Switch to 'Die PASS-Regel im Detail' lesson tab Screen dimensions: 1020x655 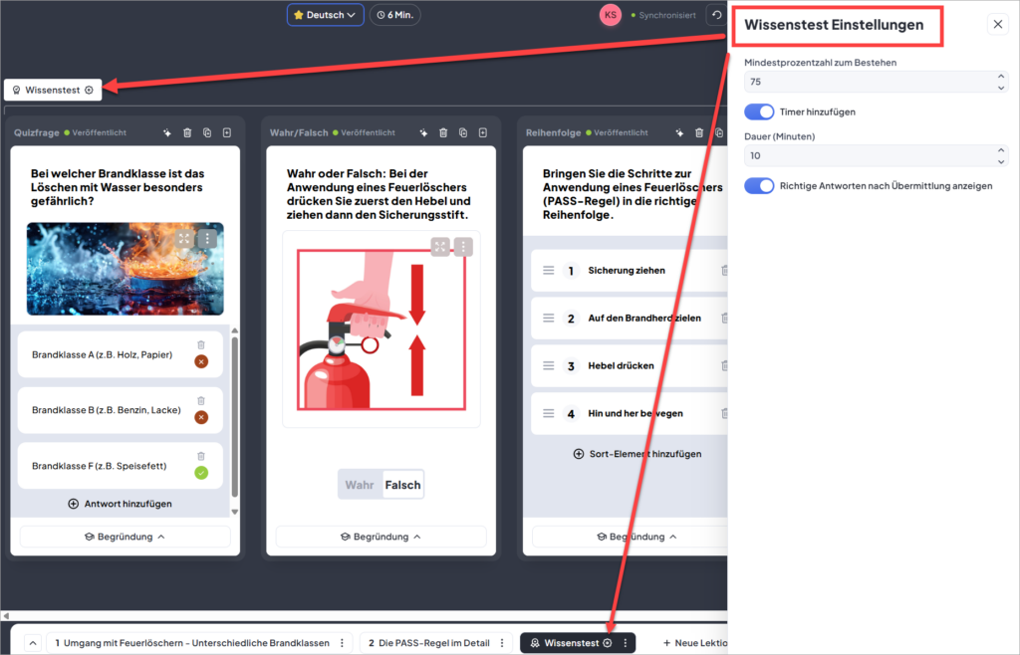[x=428, y=643]
